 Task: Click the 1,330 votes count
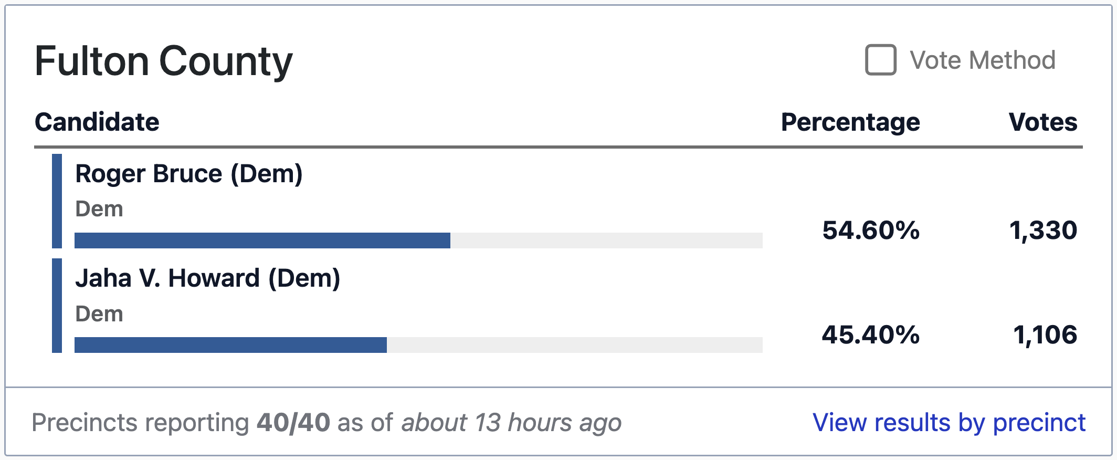coord(1043,231)
